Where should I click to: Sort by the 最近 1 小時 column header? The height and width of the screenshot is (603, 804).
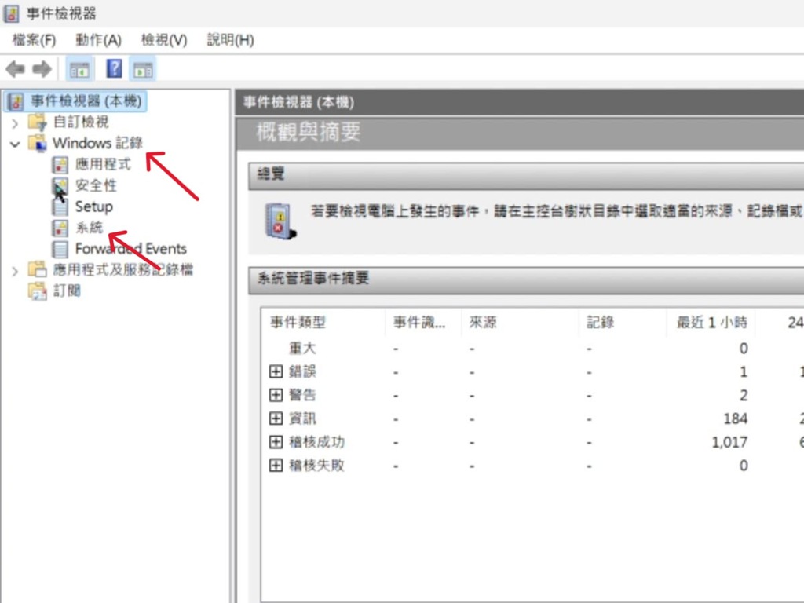point(711,323)
